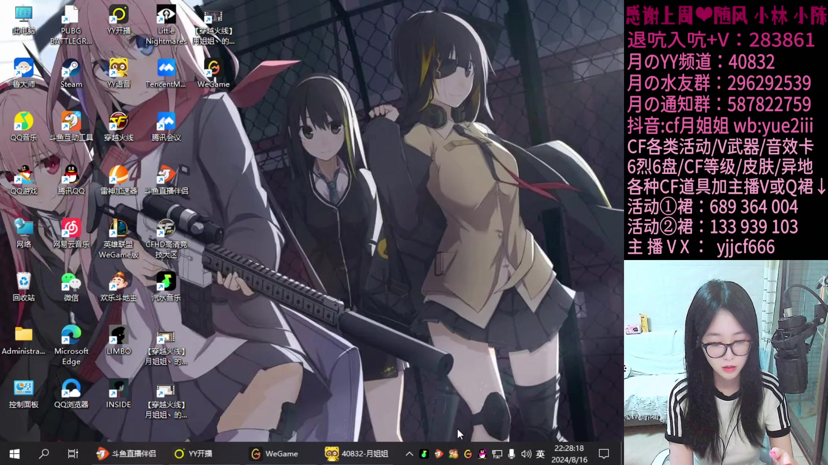Launch 腾讯QQ from the desktop
828x465 pixels.
(71, 180)
